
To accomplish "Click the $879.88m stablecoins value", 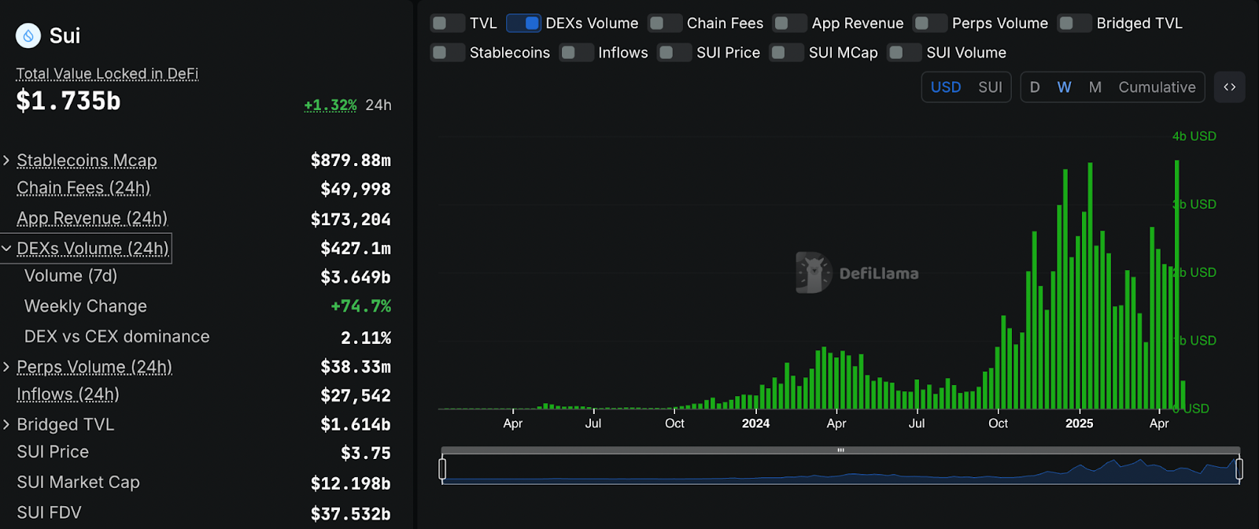I will [351, 161].
